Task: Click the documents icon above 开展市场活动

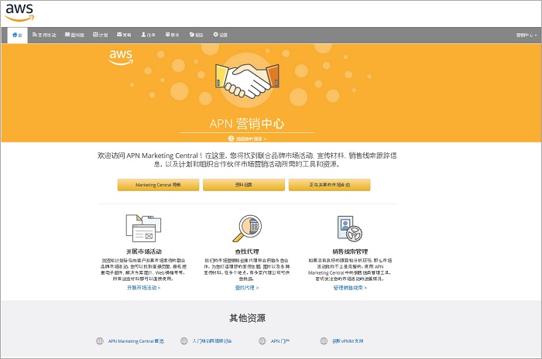Action: [x=143, y=228]
